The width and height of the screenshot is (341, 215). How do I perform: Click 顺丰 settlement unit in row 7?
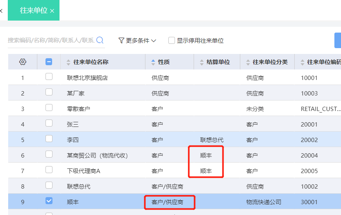click(x=206, y=171)
